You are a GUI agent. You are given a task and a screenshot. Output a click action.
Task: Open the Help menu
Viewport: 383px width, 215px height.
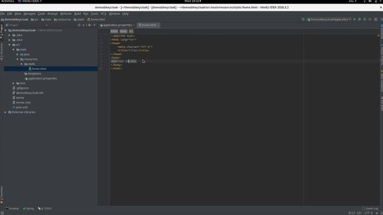point(125,14)
